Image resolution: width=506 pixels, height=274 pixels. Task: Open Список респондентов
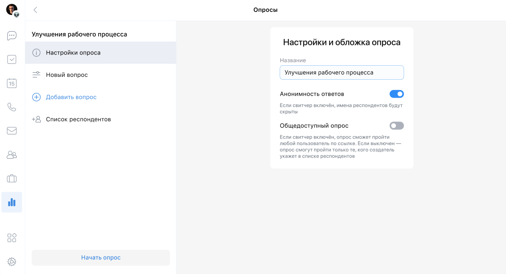[x=78, y=119]
